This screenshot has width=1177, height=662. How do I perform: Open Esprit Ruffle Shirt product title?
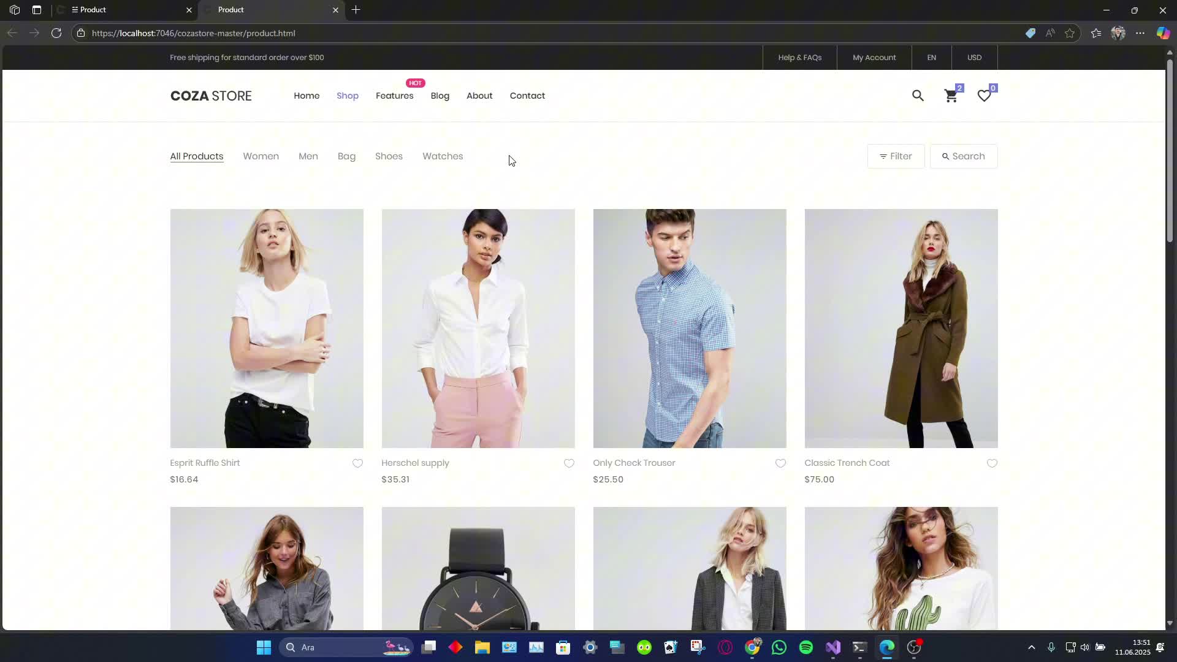coord(205,463)
